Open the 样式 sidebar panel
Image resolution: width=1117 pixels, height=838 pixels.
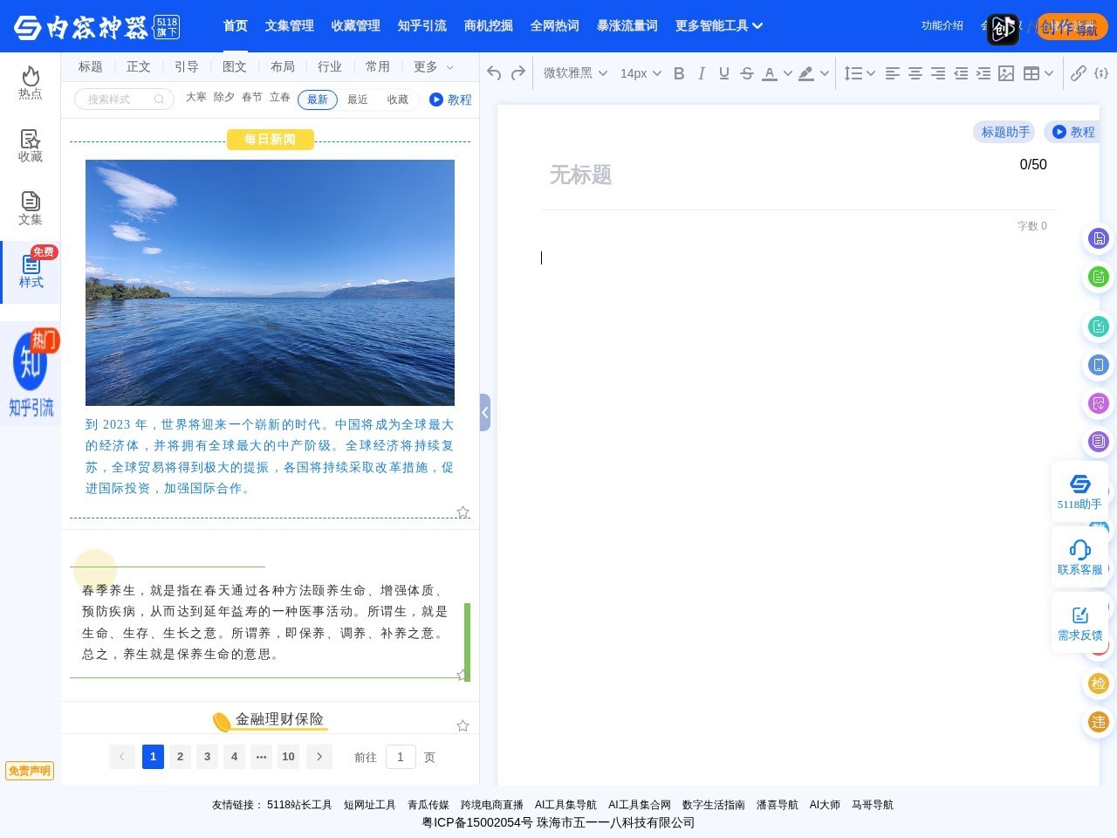[31, 271]
